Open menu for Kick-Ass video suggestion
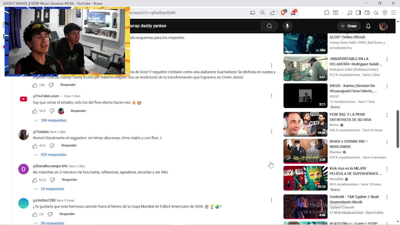Viewport: 400px width, 225px height. coord(387,169)
